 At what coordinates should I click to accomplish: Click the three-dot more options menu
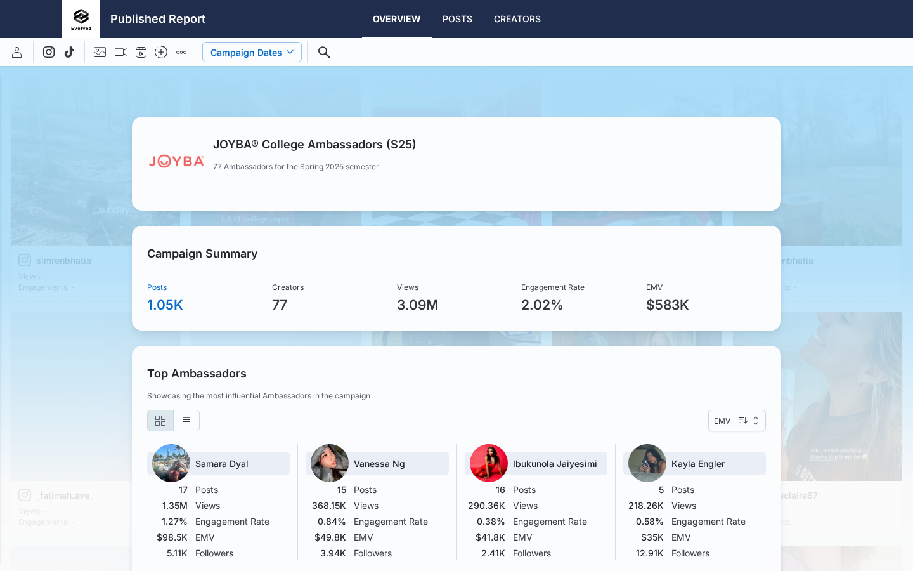[181, 52]
